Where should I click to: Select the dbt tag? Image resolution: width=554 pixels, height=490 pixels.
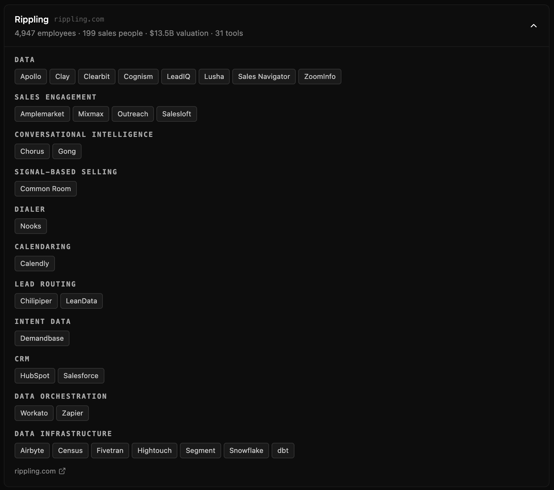pyautogui.click(x=283, y=450)
